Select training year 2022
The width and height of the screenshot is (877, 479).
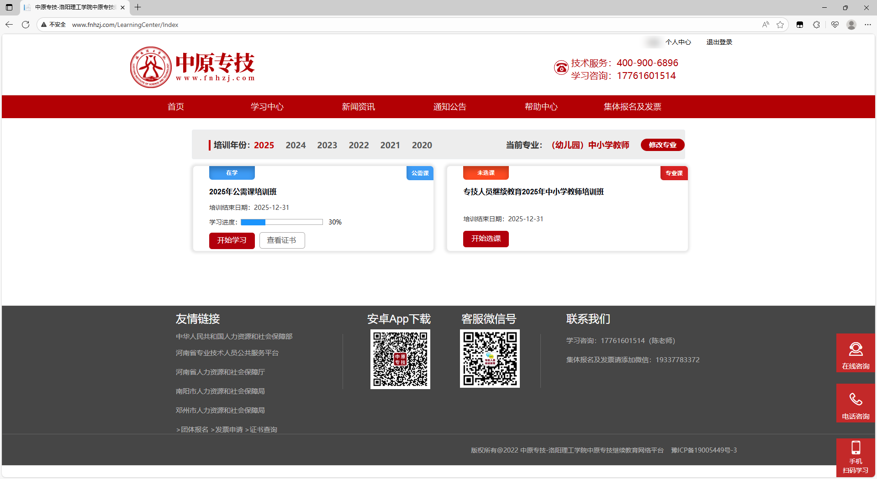(359, 145)
